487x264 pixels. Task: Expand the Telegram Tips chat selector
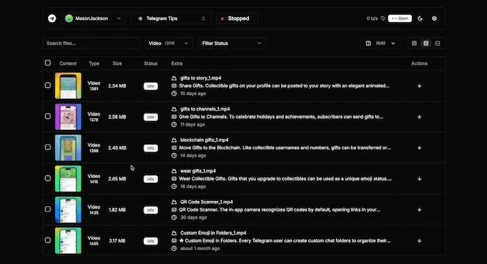tap(171, 19)
